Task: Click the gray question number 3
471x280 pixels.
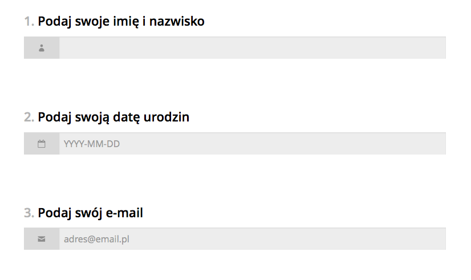Action: [29, 213]
